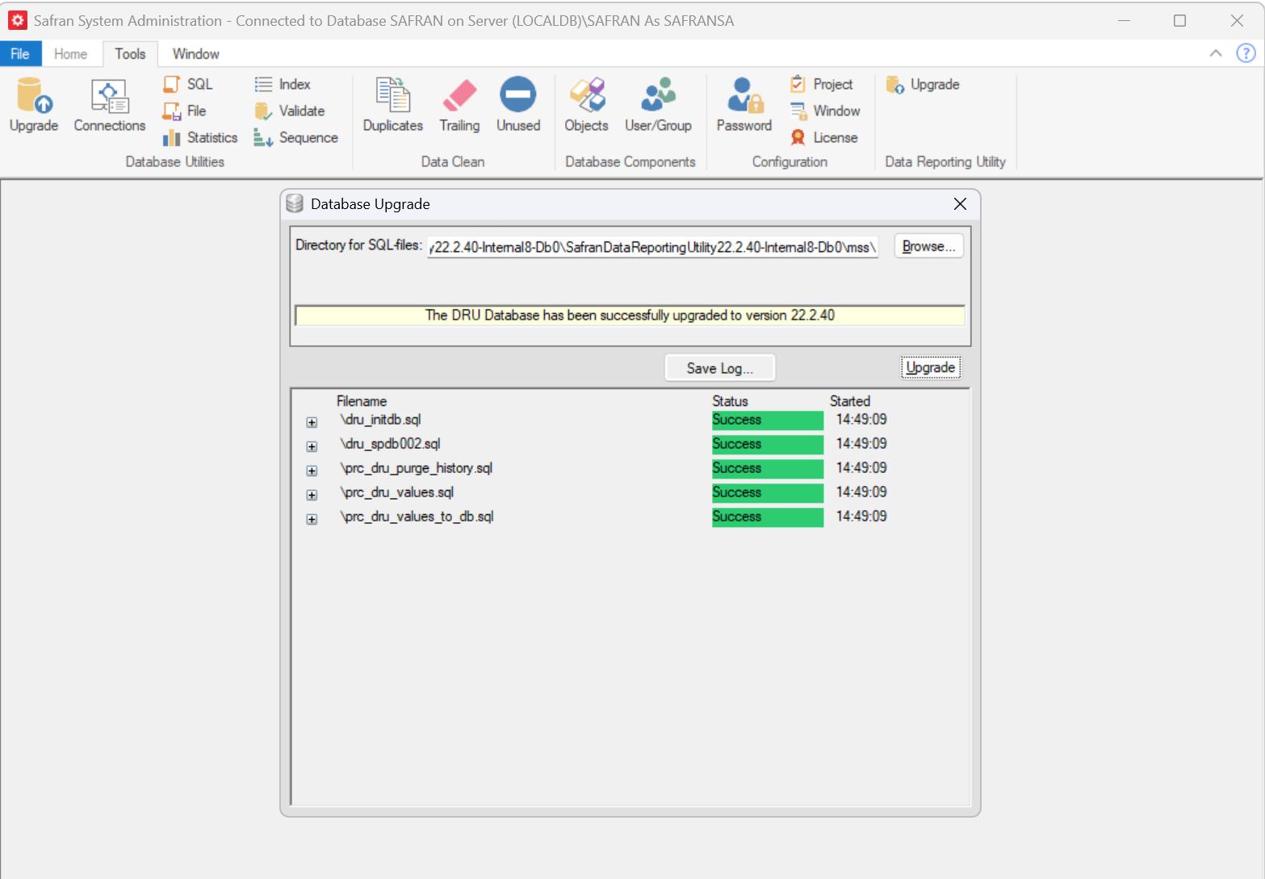Image resolution: width=1265 pixels, height=879 pixels.
Task: Click start time of \dru_initdb.sql
Action: tap(861, 420)
